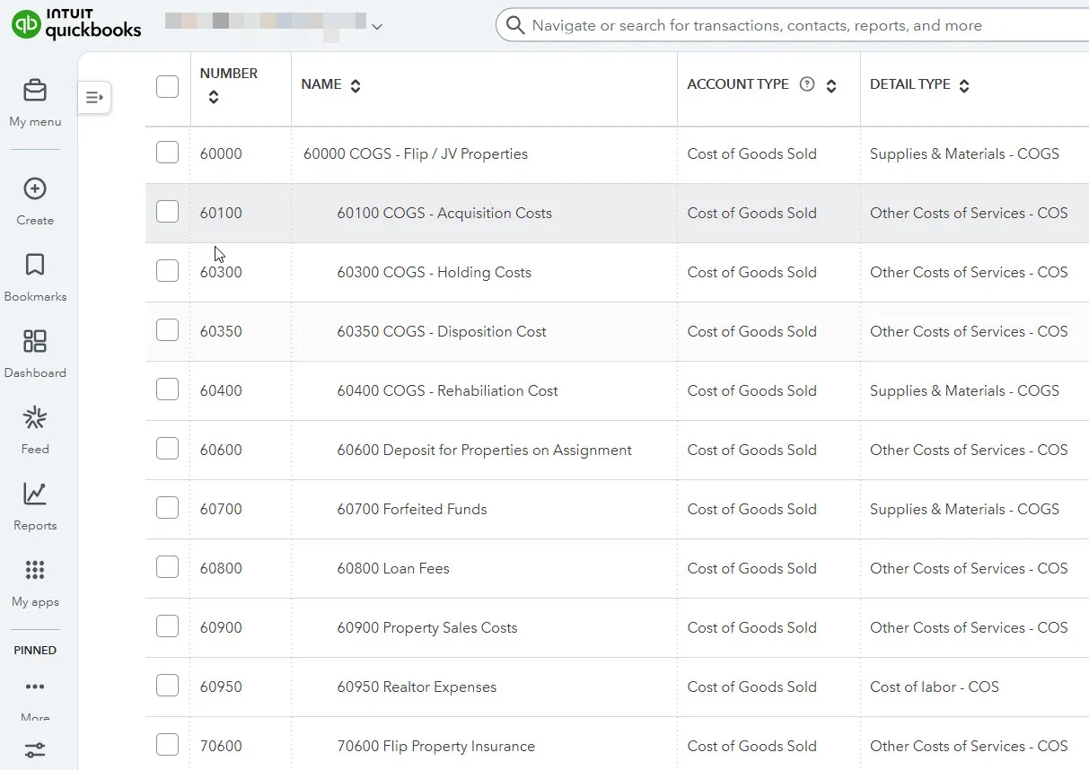Tick the 60700 Forfeited Funds checkbox
This screenshot has height=770, width=1089.
click(x=168, y=509)
